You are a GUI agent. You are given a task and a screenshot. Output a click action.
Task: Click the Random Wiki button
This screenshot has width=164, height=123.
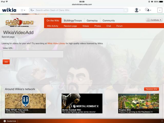click(x=151, y=89)
